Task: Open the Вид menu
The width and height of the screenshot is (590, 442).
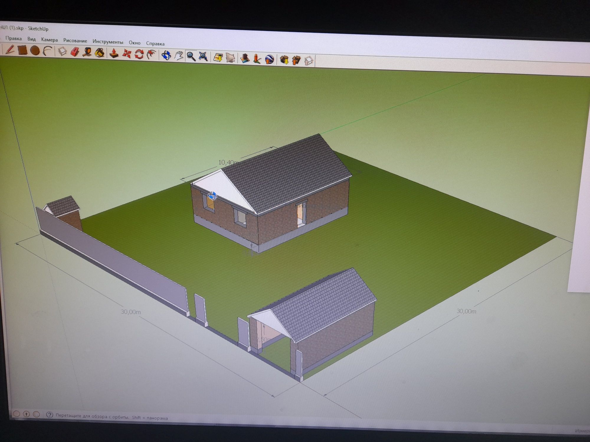Action: click(x=32, y=39)
